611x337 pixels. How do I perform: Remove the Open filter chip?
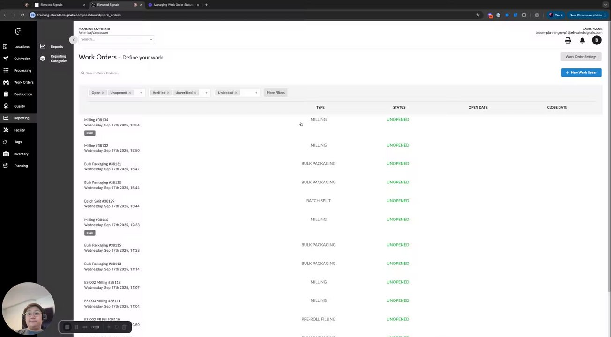(x=103, y=93)
